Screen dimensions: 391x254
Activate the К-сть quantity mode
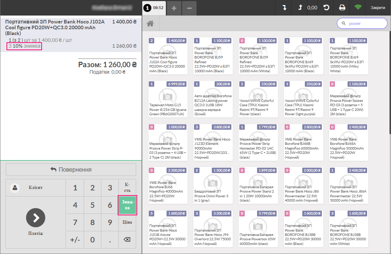click(127, 188)
